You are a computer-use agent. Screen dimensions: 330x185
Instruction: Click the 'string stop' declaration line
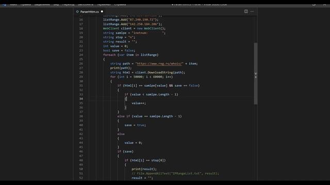coord(119,37)
